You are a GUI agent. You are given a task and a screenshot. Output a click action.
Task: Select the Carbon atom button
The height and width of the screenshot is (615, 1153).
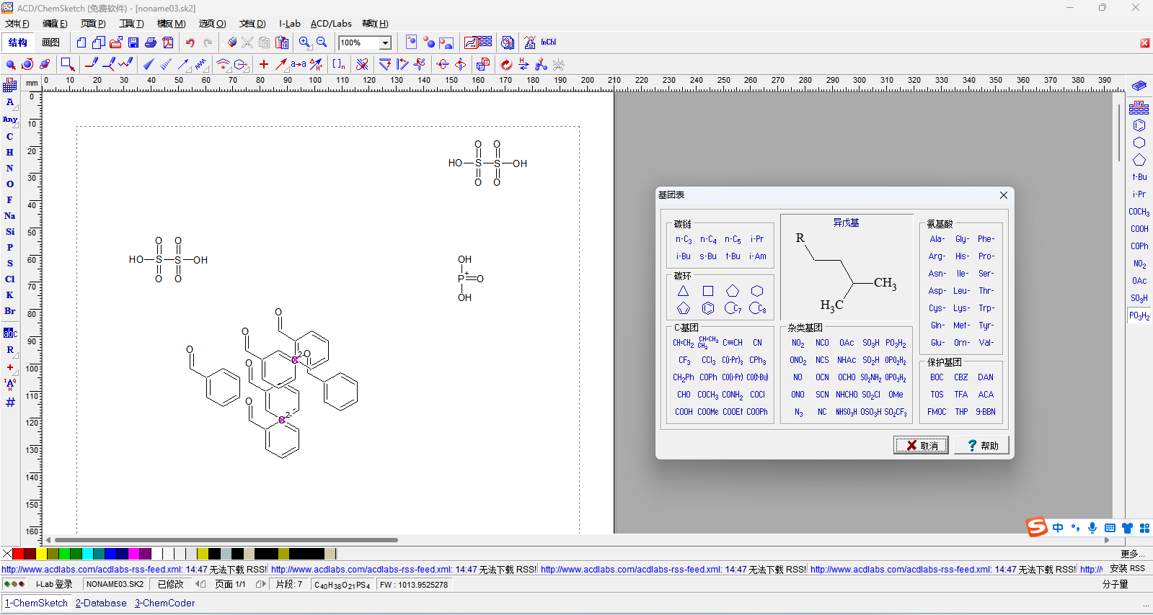pyautogui.click(x=10, y=137)
